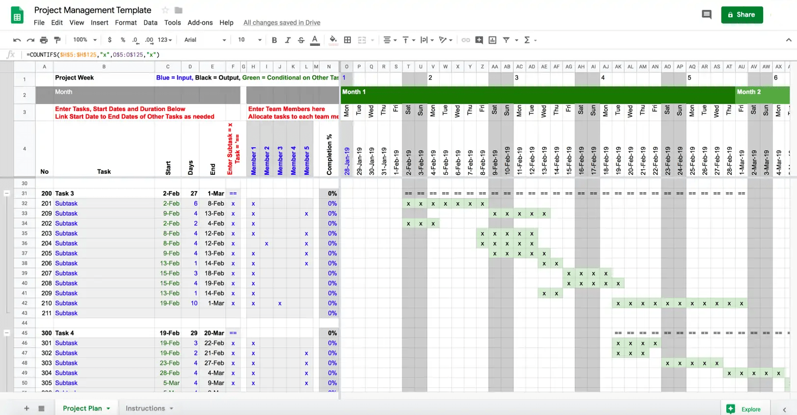The width and height of the screenshot is (797, 415).
Task: Toggle italic formatting
Action: pyautogui.click(x=288, y=40)
